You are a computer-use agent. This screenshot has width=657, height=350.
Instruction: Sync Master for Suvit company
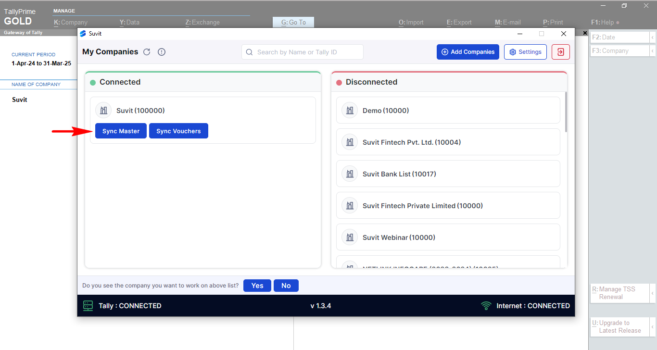121,131
